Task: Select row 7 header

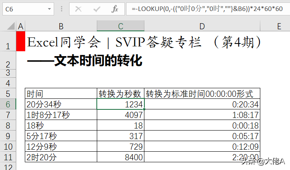Action: coord(8,115)
